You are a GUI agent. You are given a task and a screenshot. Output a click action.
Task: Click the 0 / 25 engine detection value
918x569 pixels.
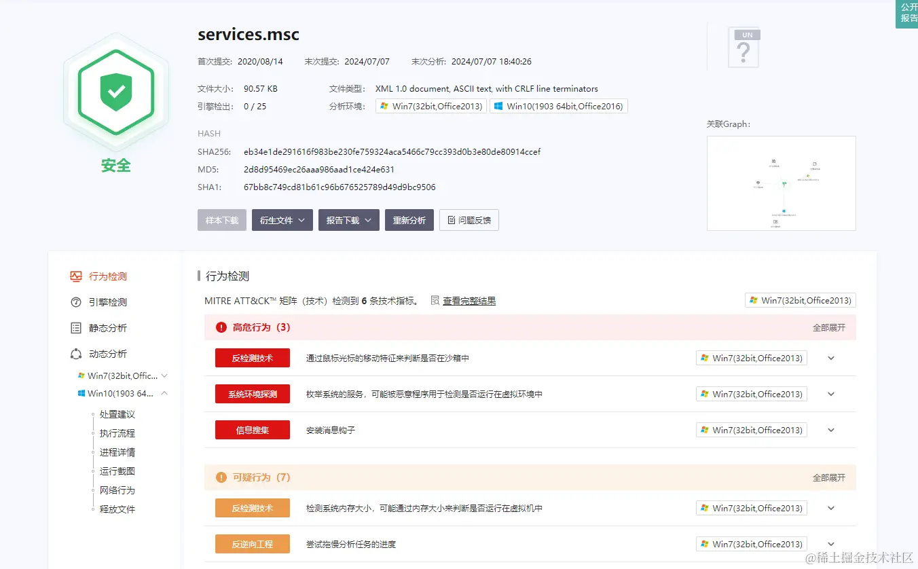255,106
